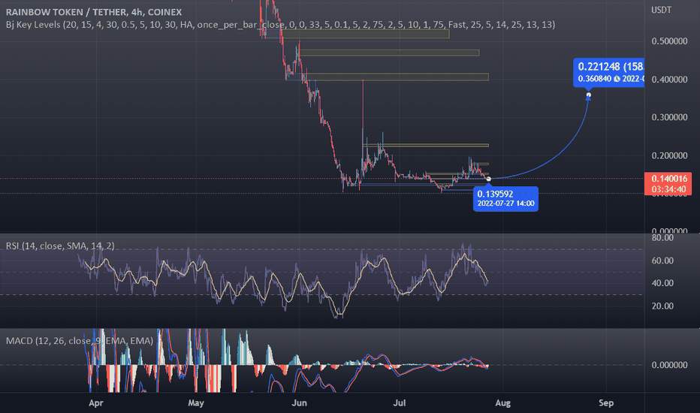The image size is (700, 413).
Task: Click the RSI 80.00 scale value
Action: (x=662, y=237)
